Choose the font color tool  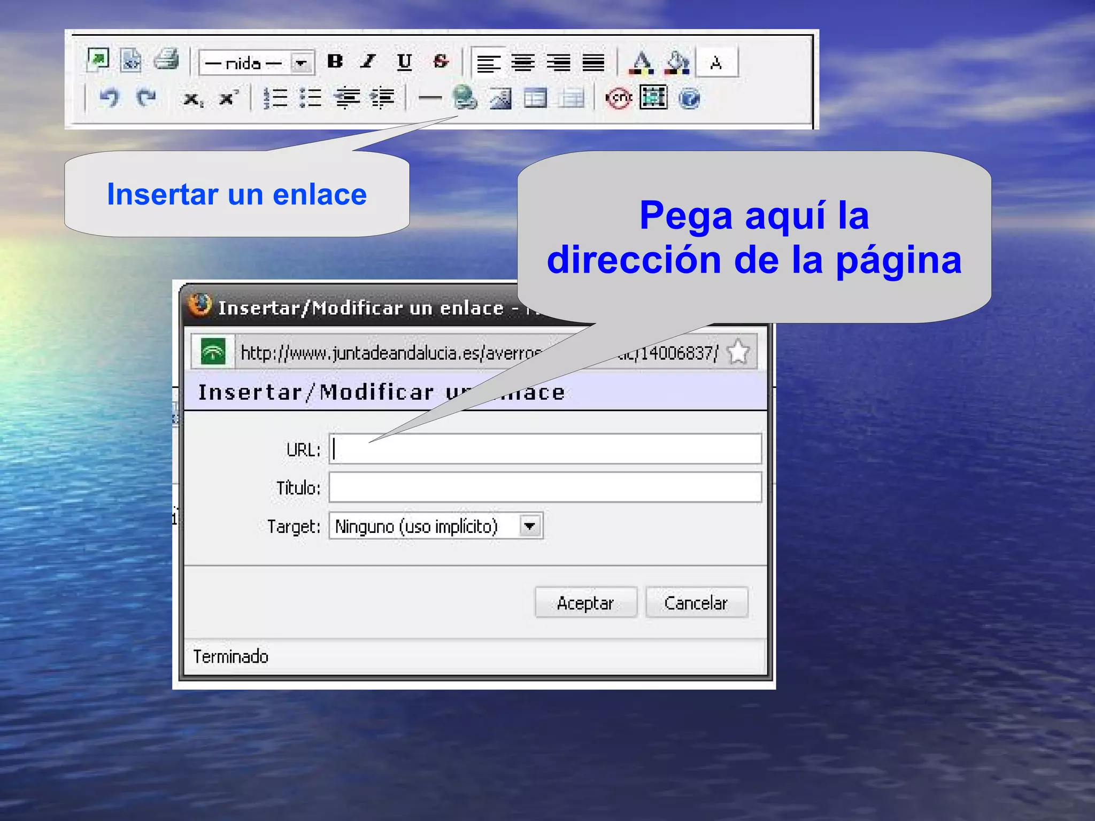[x=642, y=63]
